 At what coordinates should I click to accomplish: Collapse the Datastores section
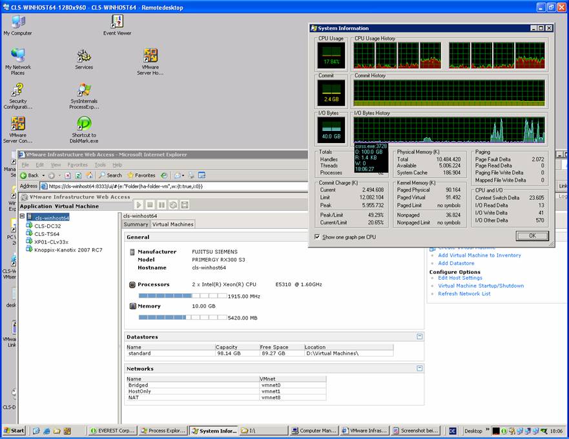tap(420, 337)
